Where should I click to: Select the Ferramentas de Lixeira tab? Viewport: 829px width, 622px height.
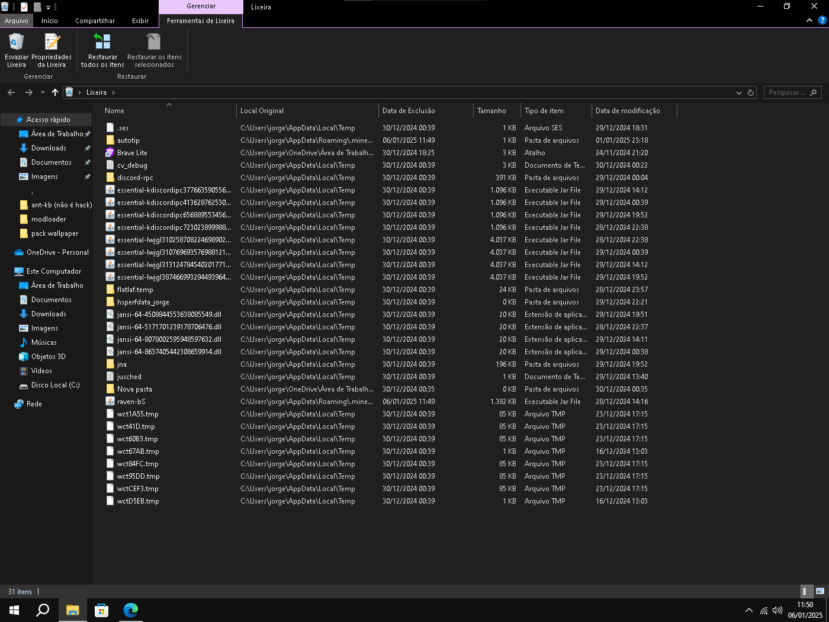pos(201,21)
